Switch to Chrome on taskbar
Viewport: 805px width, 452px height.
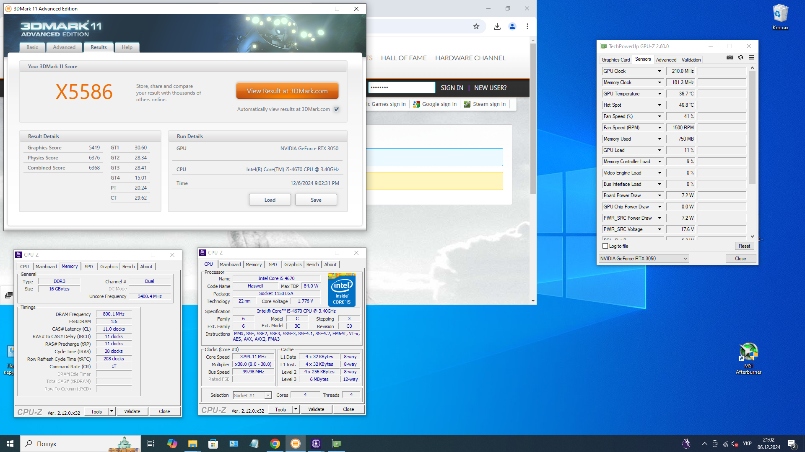click(275, 444)
